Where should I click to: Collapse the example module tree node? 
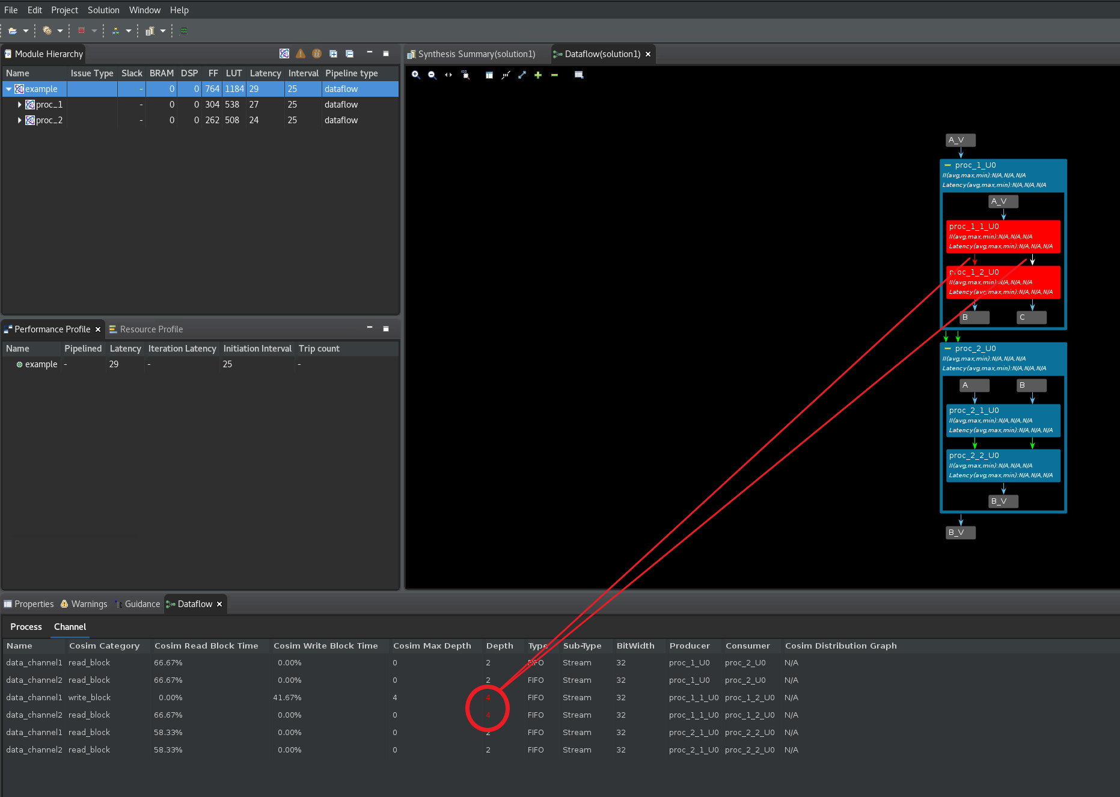click(x=8, y=89)
